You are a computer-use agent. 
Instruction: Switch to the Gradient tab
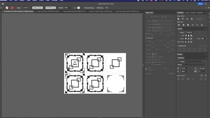(193, 12)
